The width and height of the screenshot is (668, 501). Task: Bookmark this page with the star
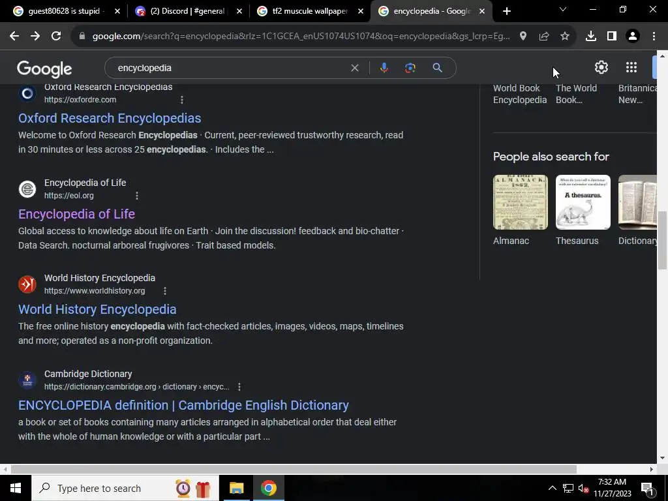(x=565, y=37)
